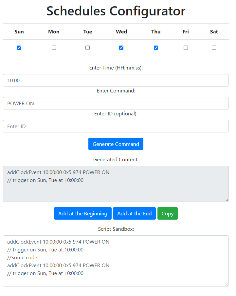The height and width of the screenshot is (296, 236).
Task: Enable the Fri checkbox
Action: point(186,48)
